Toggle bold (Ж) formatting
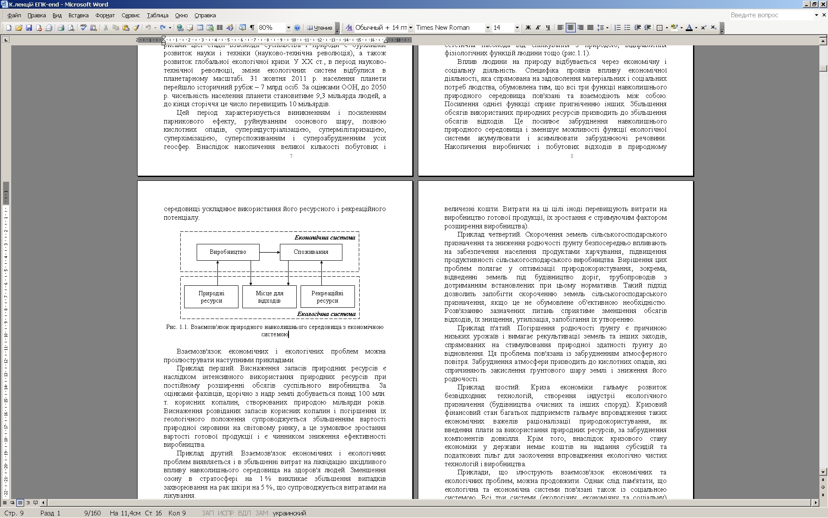 (x=528, y=28)
